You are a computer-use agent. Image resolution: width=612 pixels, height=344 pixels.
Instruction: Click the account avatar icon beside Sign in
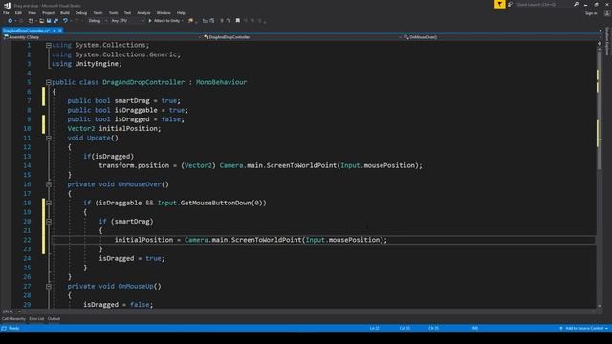(607, 13)
